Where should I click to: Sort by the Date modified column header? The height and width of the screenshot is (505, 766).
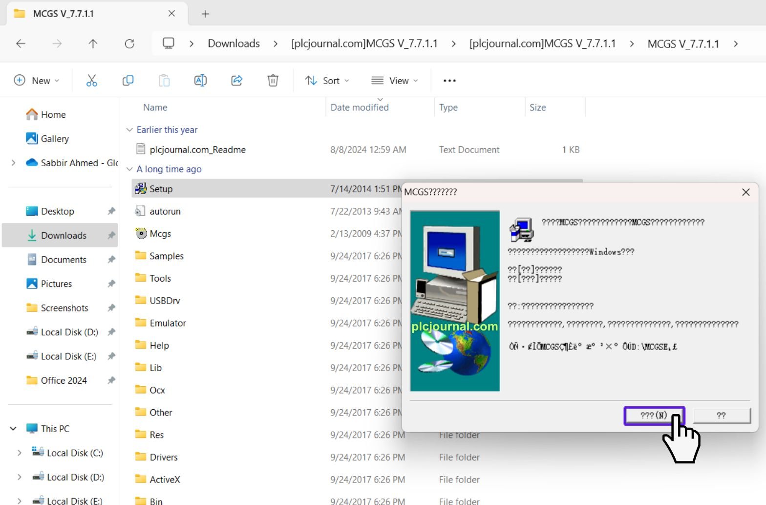coord(360,108)
